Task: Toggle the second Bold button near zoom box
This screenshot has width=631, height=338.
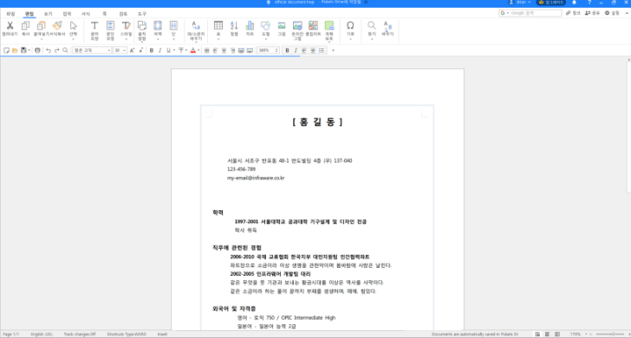Action: point(287,50)
